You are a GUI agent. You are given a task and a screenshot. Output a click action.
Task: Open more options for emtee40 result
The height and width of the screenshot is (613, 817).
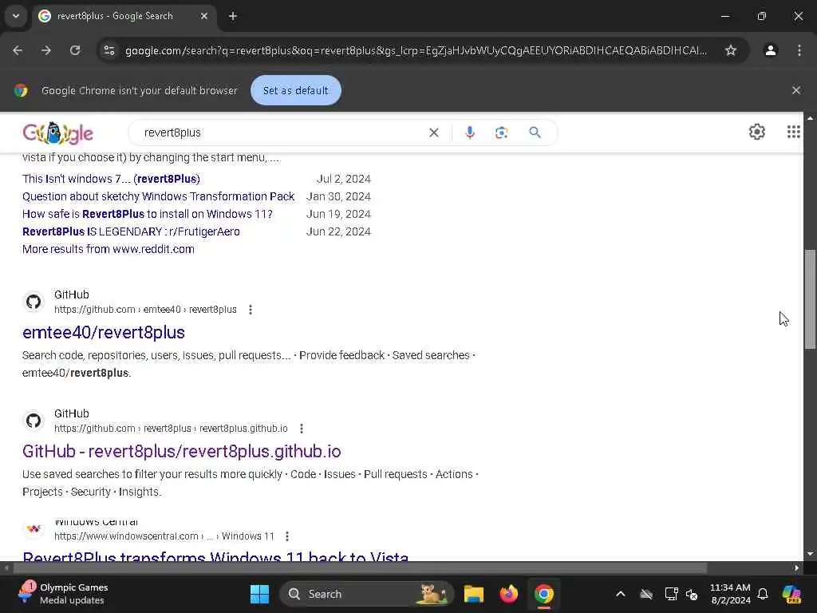251,310
